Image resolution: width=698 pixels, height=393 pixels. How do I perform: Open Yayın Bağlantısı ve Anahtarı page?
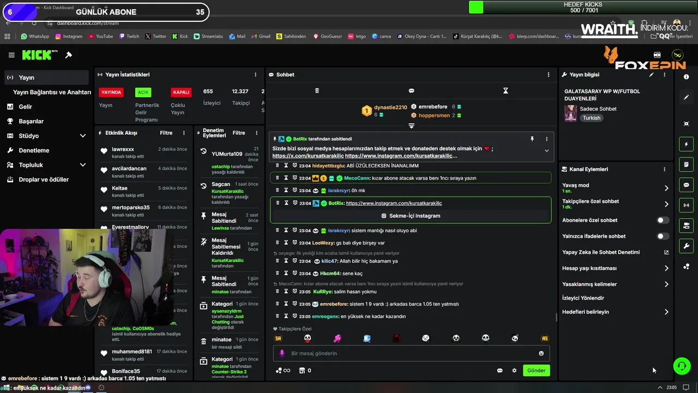[x=52, y=92]
